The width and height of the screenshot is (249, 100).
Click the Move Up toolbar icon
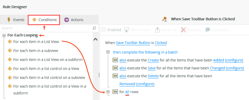pos(157,30)
